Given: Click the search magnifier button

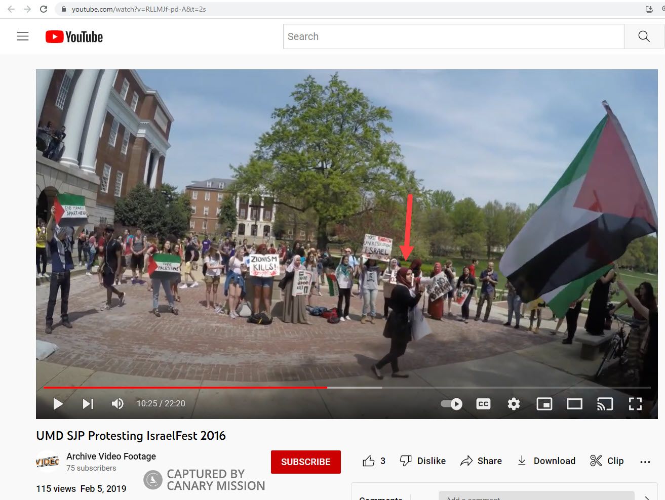Looking at the screenshot, I should tap(644, 36).
